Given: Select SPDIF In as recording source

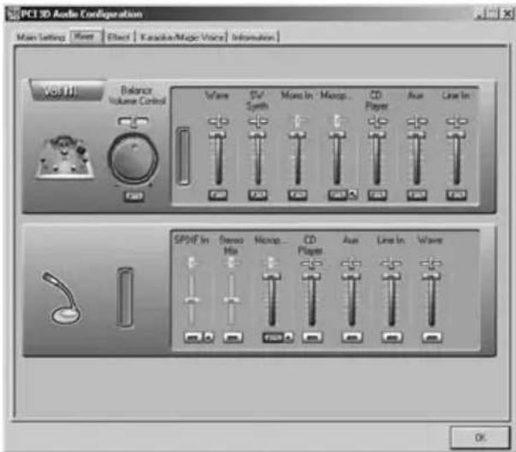Looking at the screenshot, I should pos(193,337).
